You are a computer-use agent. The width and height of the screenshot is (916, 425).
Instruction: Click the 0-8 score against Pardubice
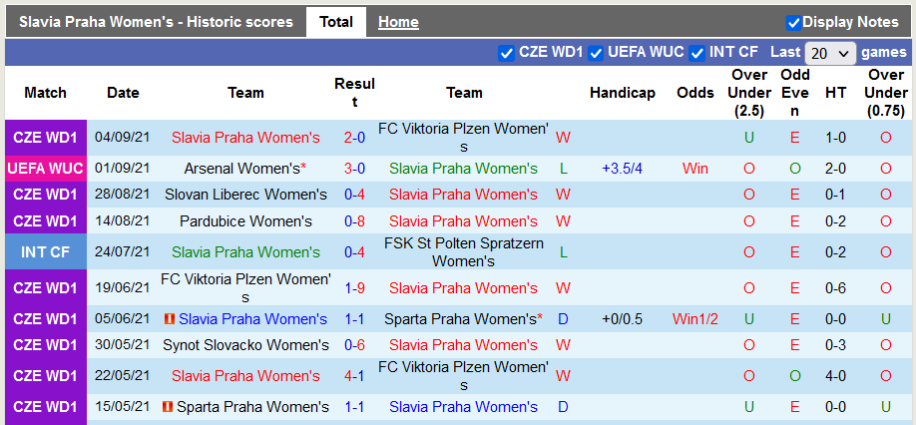(x=354, y=220)
